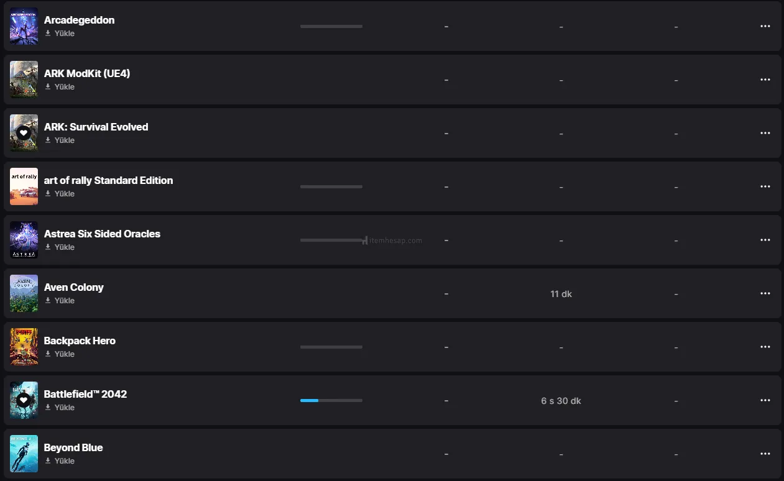Select the Aven Colony cover thumbnail
The image size is (784, 481).
tap(24, 293)
